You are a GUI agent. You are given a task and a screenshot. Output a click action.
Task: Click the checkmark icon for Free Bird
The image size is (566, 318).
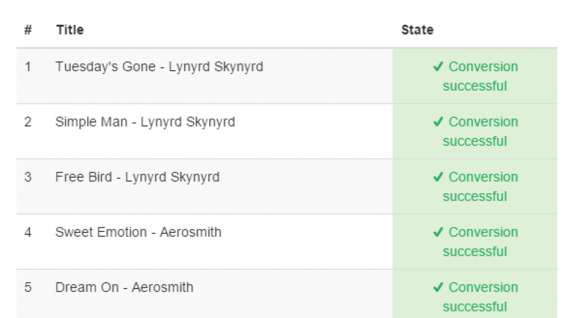pyautogui.click(x=438, y=177)
